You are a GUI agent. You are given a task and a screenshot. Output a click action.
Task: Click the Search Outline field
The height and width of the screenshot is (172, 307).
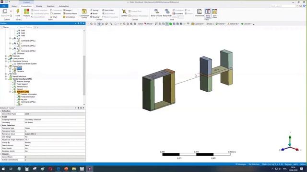[x=26, y=27]
